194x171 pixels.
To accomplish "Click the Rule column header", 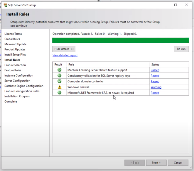I will (x=71, y=65).
